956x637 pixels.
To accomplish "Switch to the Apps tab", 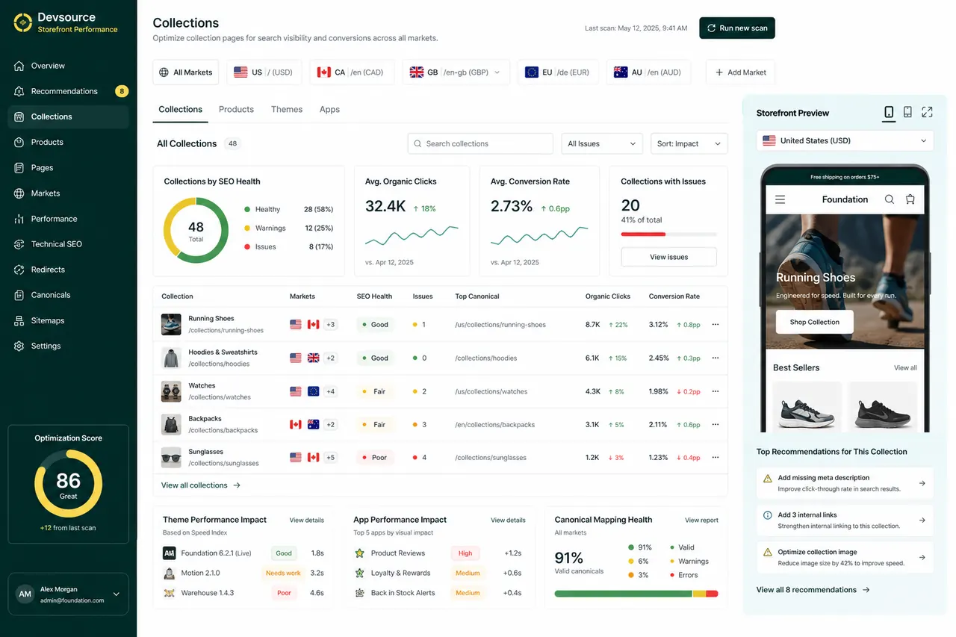I will [x=329, y=109].
